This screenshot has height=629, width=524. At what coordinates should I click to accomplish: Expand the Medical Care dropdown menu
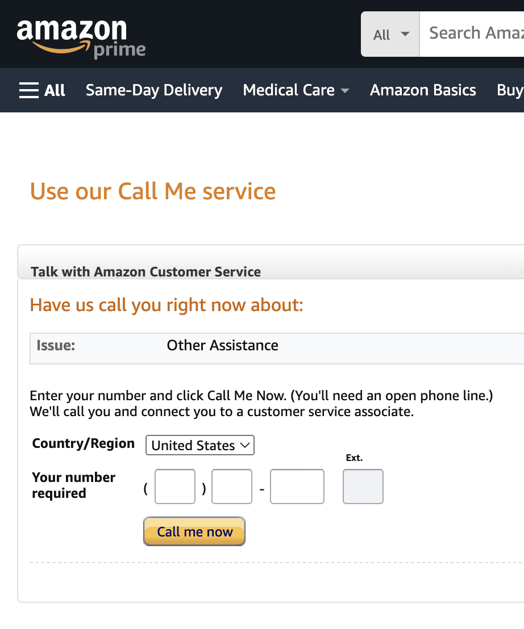(296, 90)
